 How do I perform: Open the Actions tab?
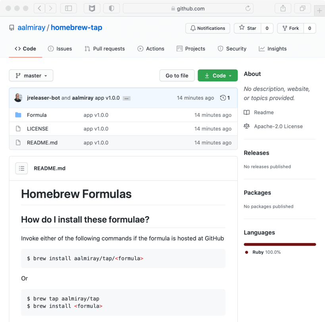(151, 49)
